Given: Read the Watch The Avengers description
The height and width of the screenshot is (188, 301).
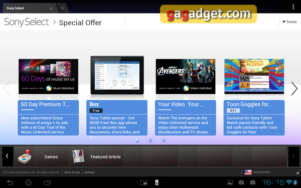Looking at the screenshot, I should click(183, 125).
